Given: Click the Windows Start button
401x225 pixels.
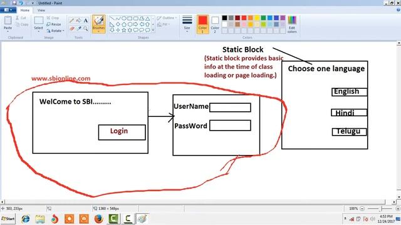Looking at the screenshot, I should coord(8,219).
